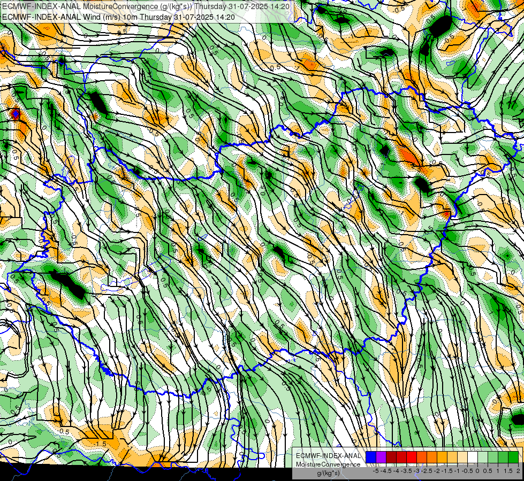Click the -1 legend tick label
The height and width of the screenshot is (481, 524).
click(x=457, y=471)
